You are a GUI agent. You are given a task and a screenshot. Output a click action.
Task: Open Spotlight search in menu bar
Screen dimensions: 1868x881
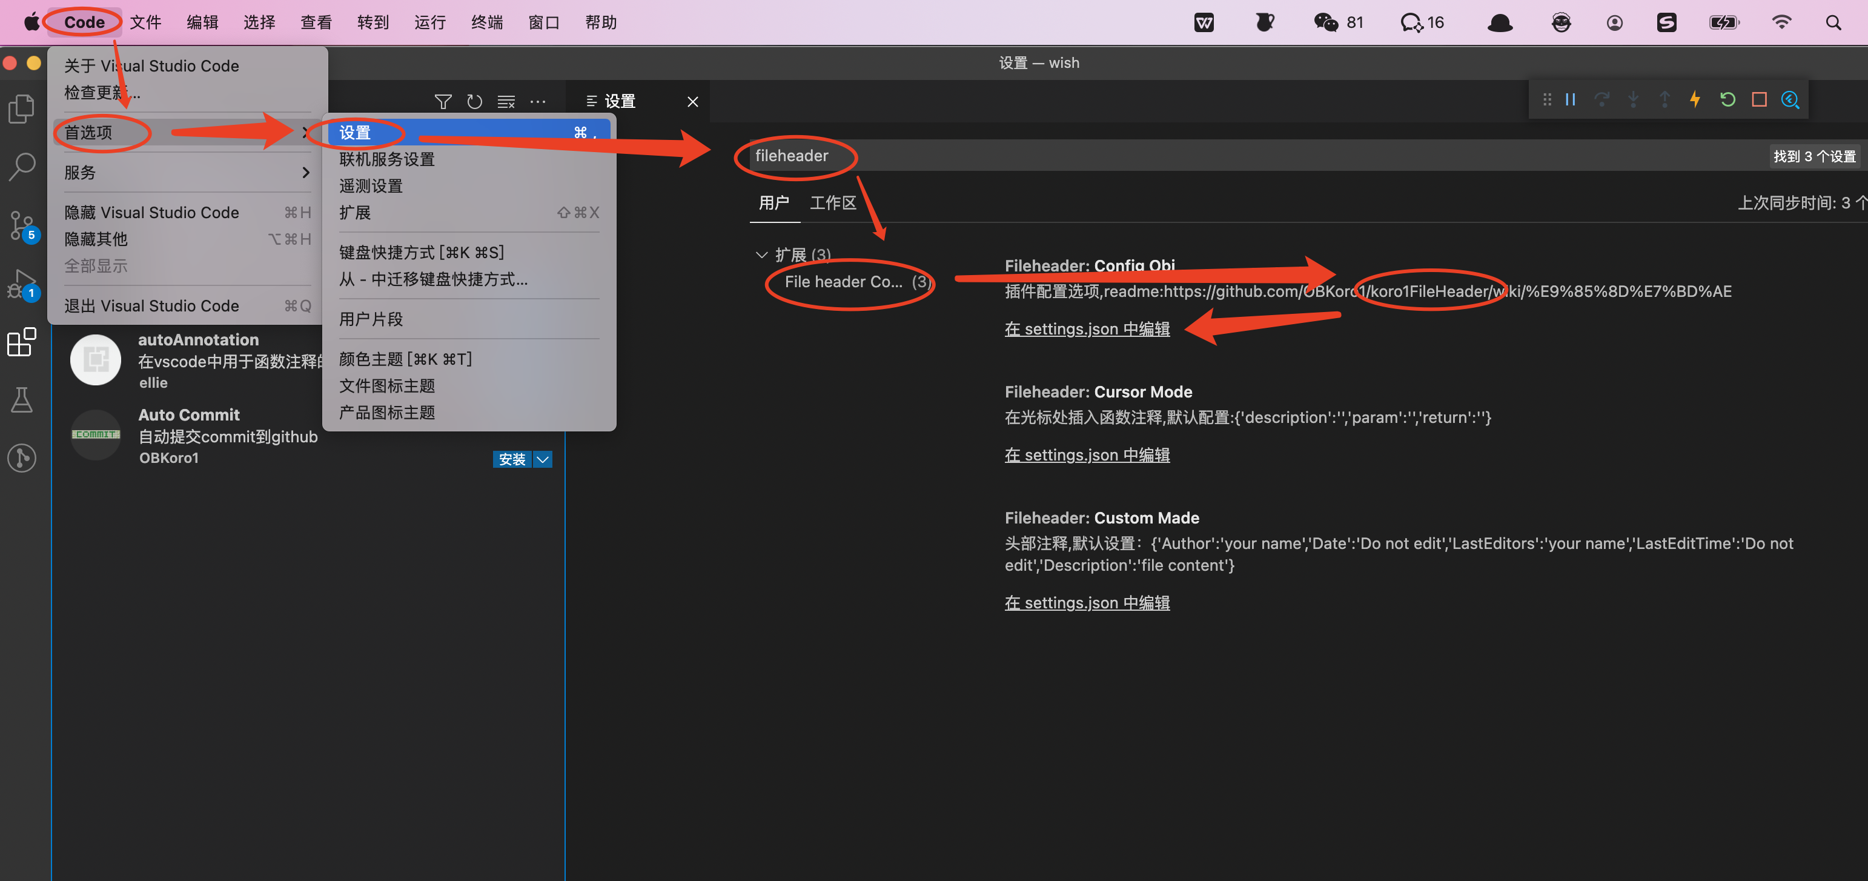(1833, 22)
